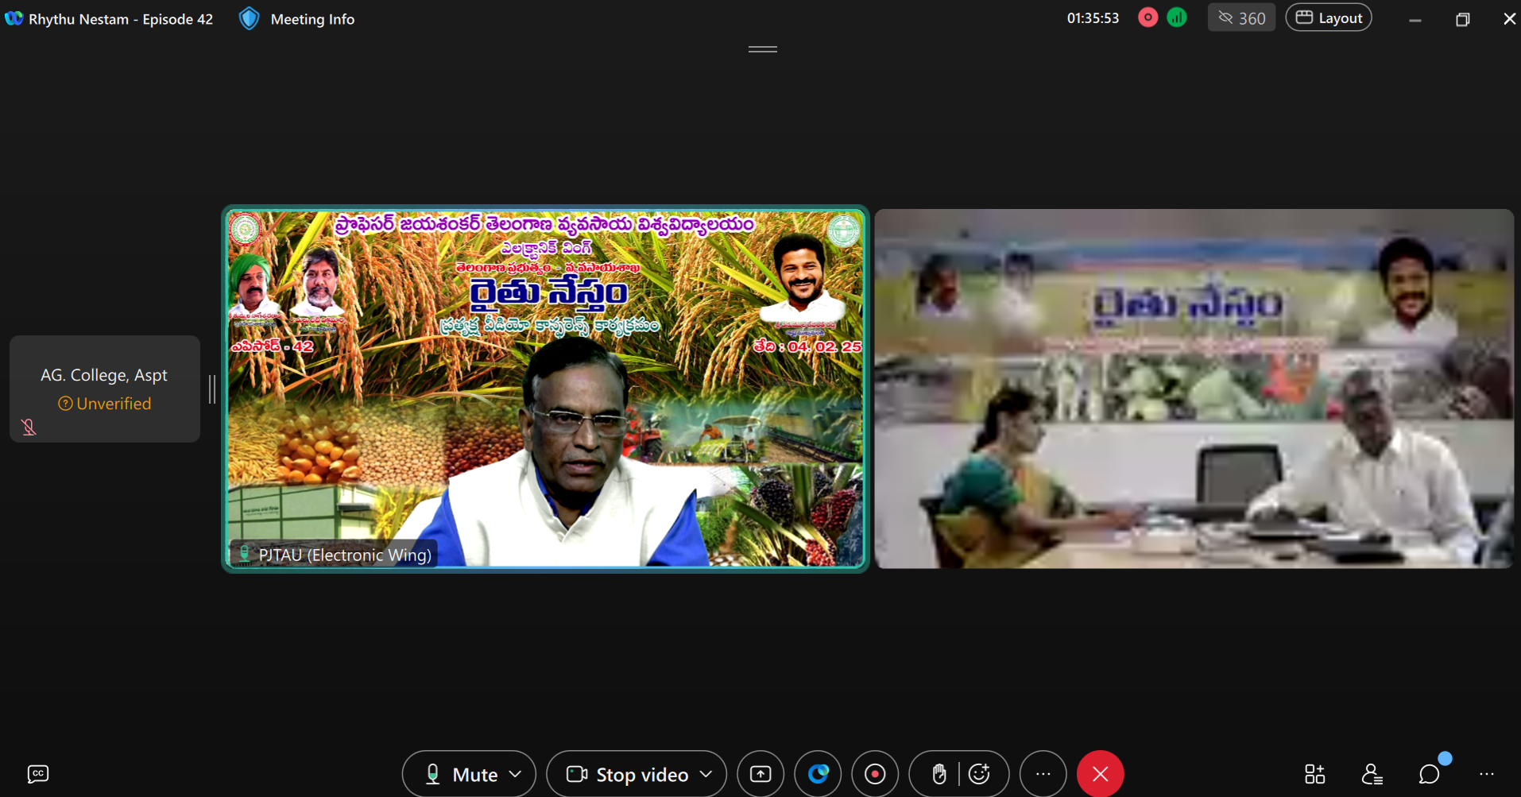Click the meeting timer 01:35:53
The width and height of the screenshot is (1521, 797).
(1093, 18)
